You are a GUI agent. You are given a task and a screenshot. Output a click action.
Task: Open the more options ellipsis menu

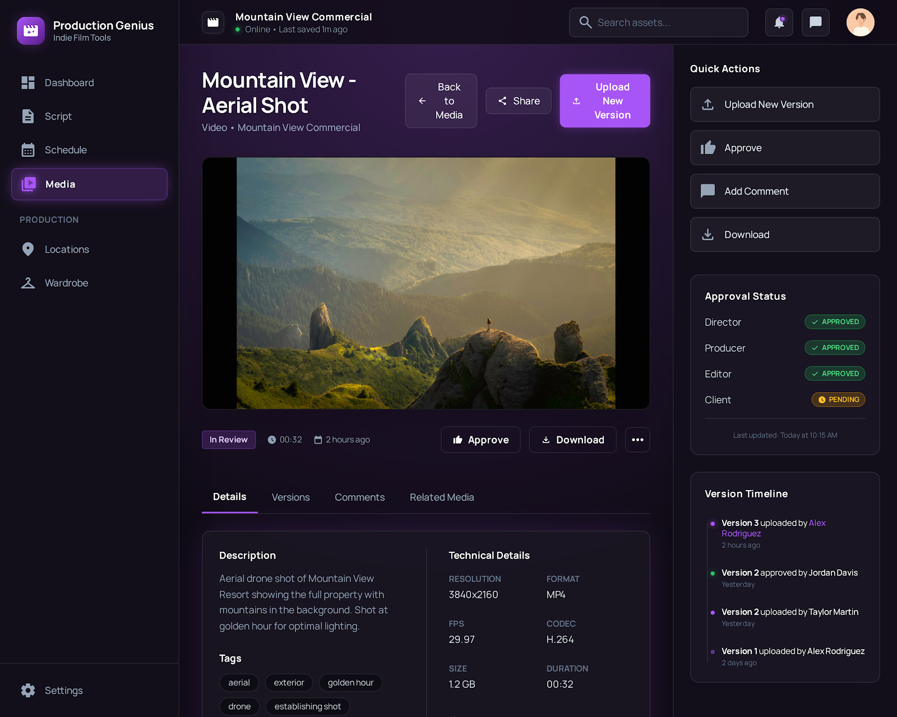pyautogui.click(x=637, y=440)
